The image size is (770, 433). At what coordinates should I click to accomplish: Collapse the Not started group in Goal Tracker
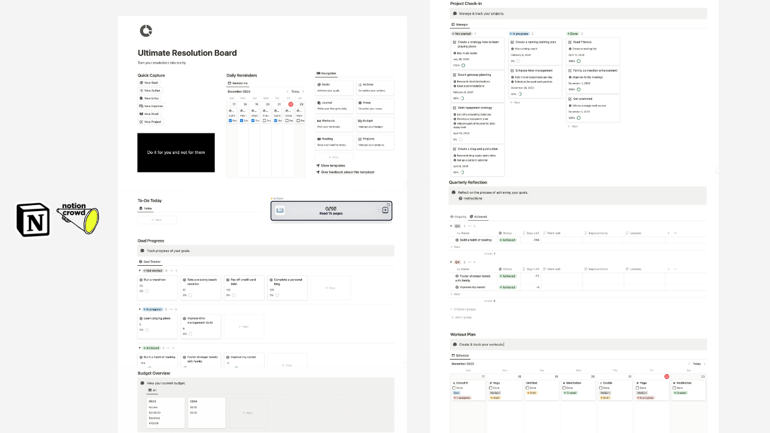click(x=140, y=271)
